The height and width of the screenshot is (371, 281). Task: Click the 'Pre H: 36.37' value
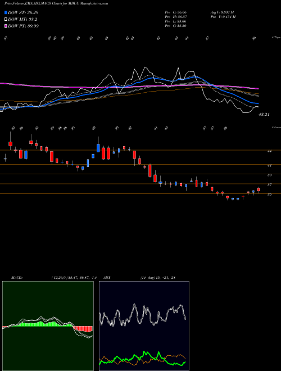[176, 17]
